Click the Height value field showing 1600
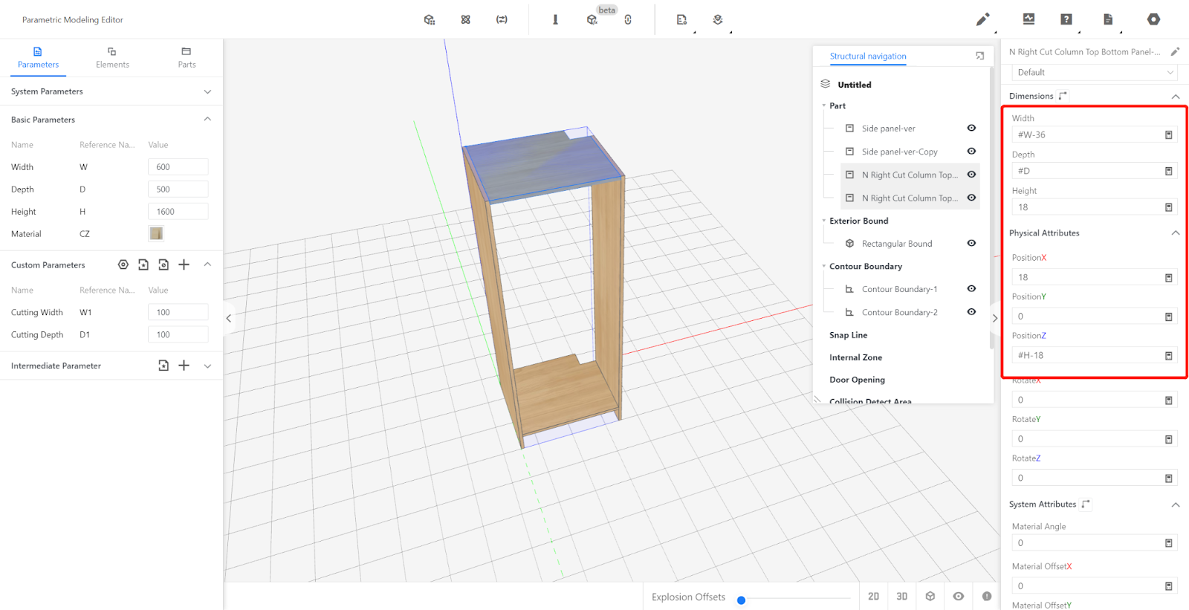The height and width of the screenshot is (610, 1189). click(x=178, y=212)
